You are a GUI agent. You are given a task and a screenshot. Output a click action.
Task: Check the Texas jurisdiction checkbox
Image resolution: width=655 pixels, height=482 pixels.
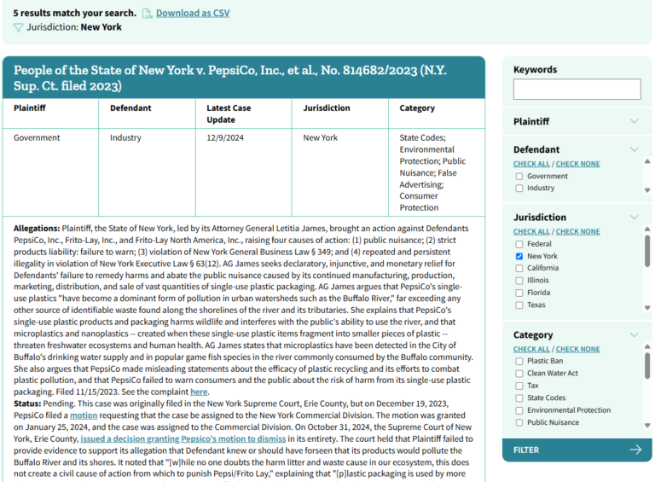pyautogui.click(x=519, y=305)
